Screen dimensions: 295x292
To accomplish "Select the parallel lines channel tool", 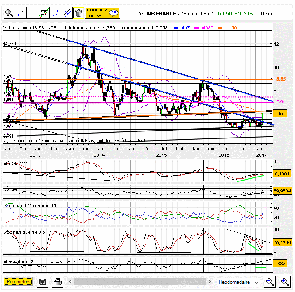I will coord(67,13).
